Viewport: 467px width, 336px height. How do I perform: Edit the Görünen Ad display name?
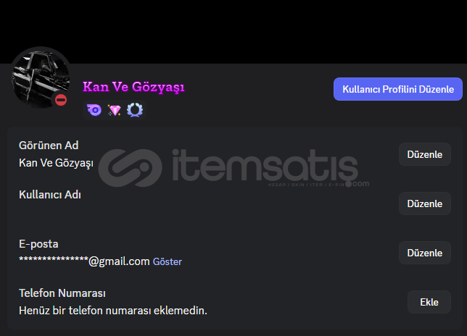425,154
